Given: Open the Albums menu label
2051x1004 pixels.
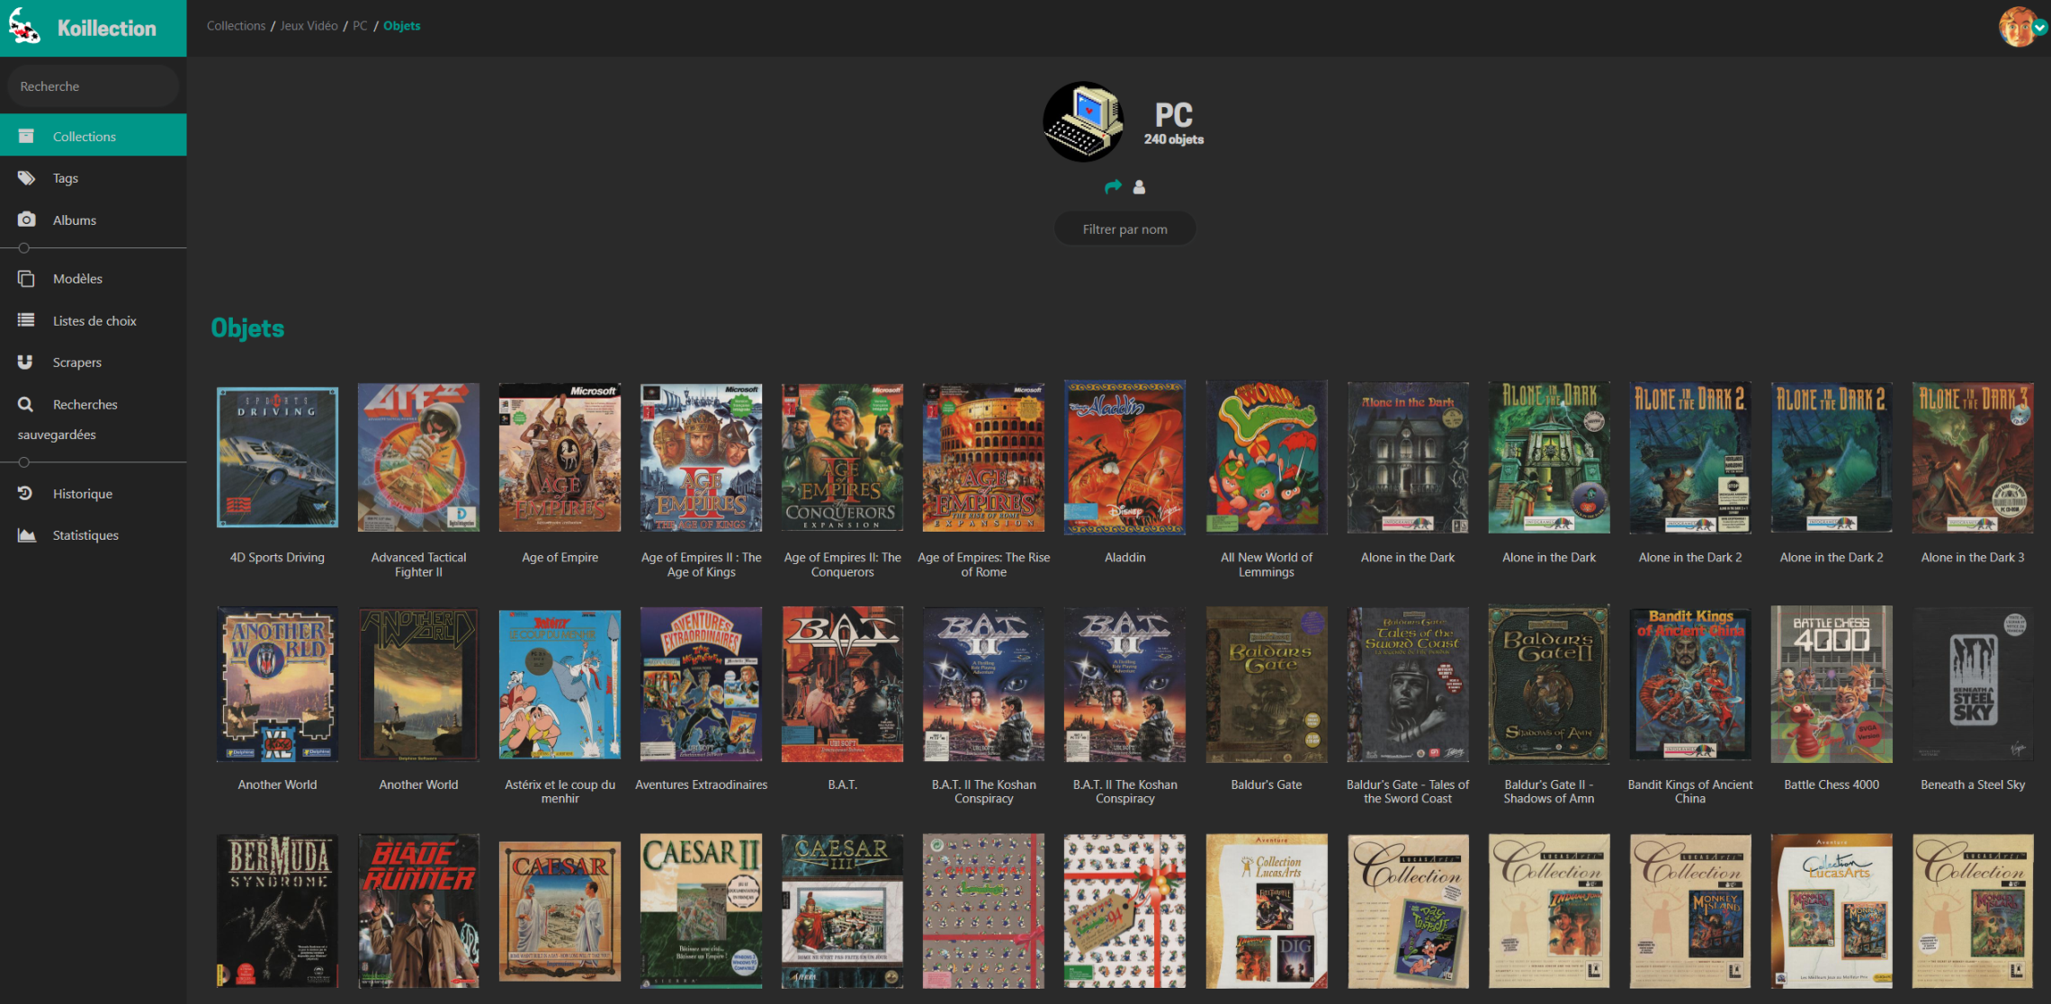Looking at the screenshot, I should click(x=75, y=220).
